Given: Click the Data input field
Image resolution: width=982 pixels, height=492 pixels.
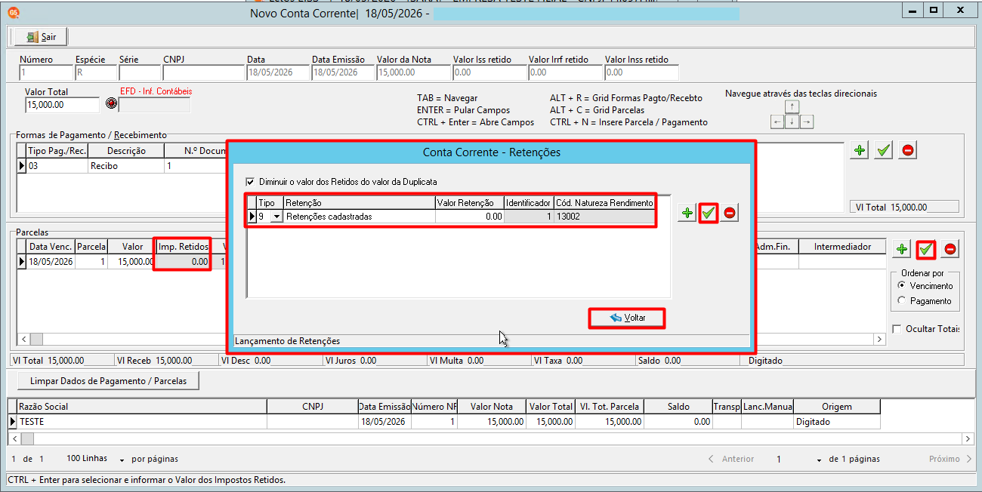Looking at the screenshot, I should click(x=278, y=72).
